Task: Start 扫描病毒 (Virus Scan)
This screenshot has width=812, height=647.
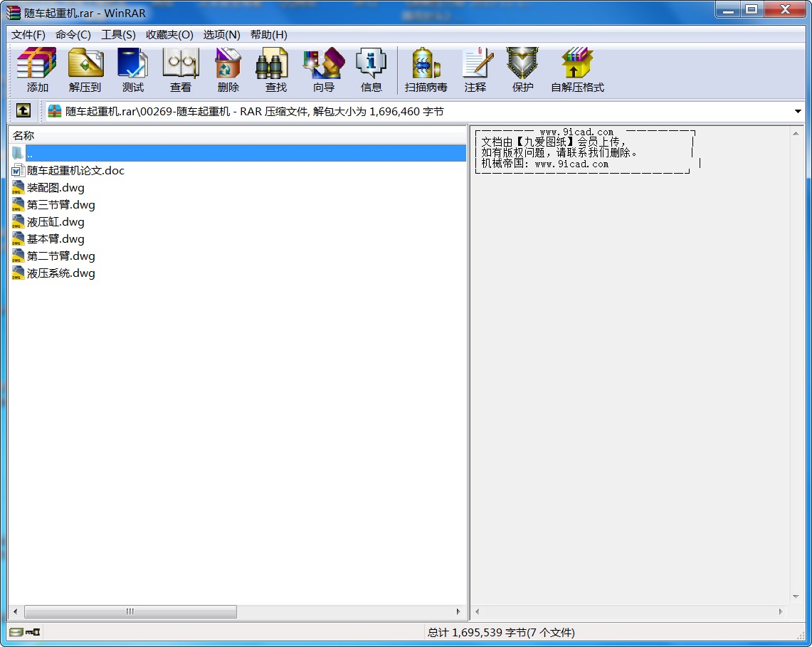Action: (x=426, y=70)
